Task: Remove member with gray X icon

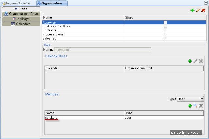Action: click(201, 106)
